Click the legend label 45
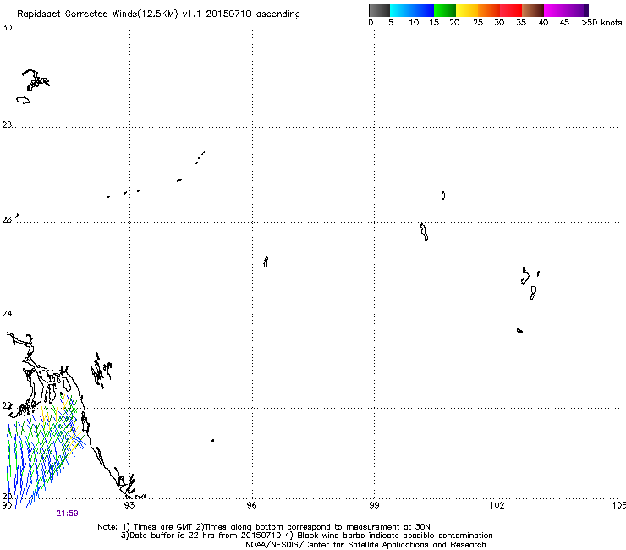This screenshot has width=626, height=550. 564,23
